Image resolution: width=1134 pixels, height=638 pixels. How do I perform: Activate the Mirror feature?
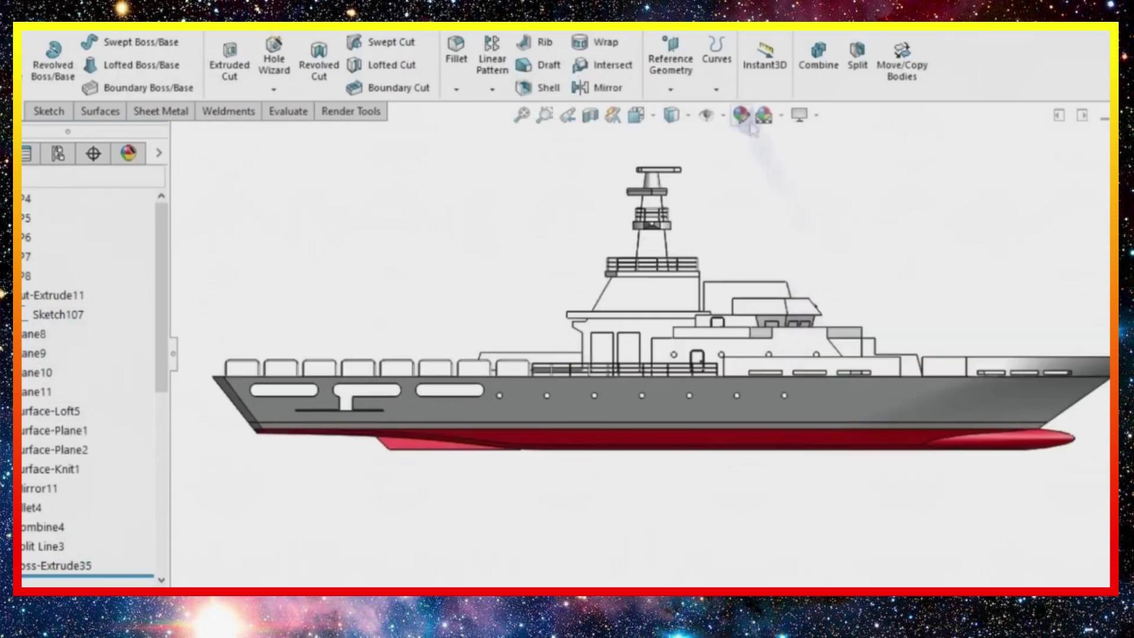point(581,88)
